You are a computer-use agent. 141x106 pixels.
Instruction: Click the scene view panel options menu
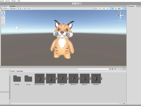[x=125, y=6]
